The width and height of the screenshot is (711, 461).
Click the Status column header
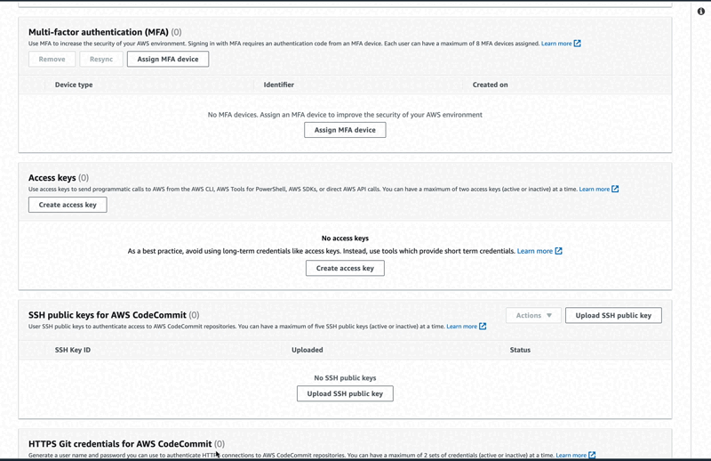pos(520,350)
